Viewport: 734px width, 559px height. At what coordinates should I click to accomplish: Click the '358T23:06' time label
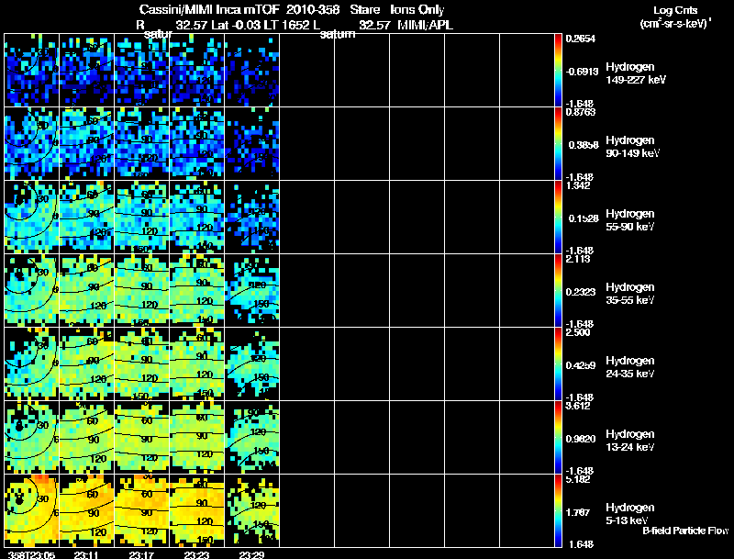(31, 554)
